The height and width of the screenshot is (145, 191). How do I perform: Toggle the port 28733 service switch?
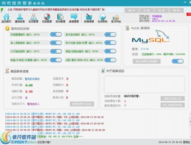point(110,34)
